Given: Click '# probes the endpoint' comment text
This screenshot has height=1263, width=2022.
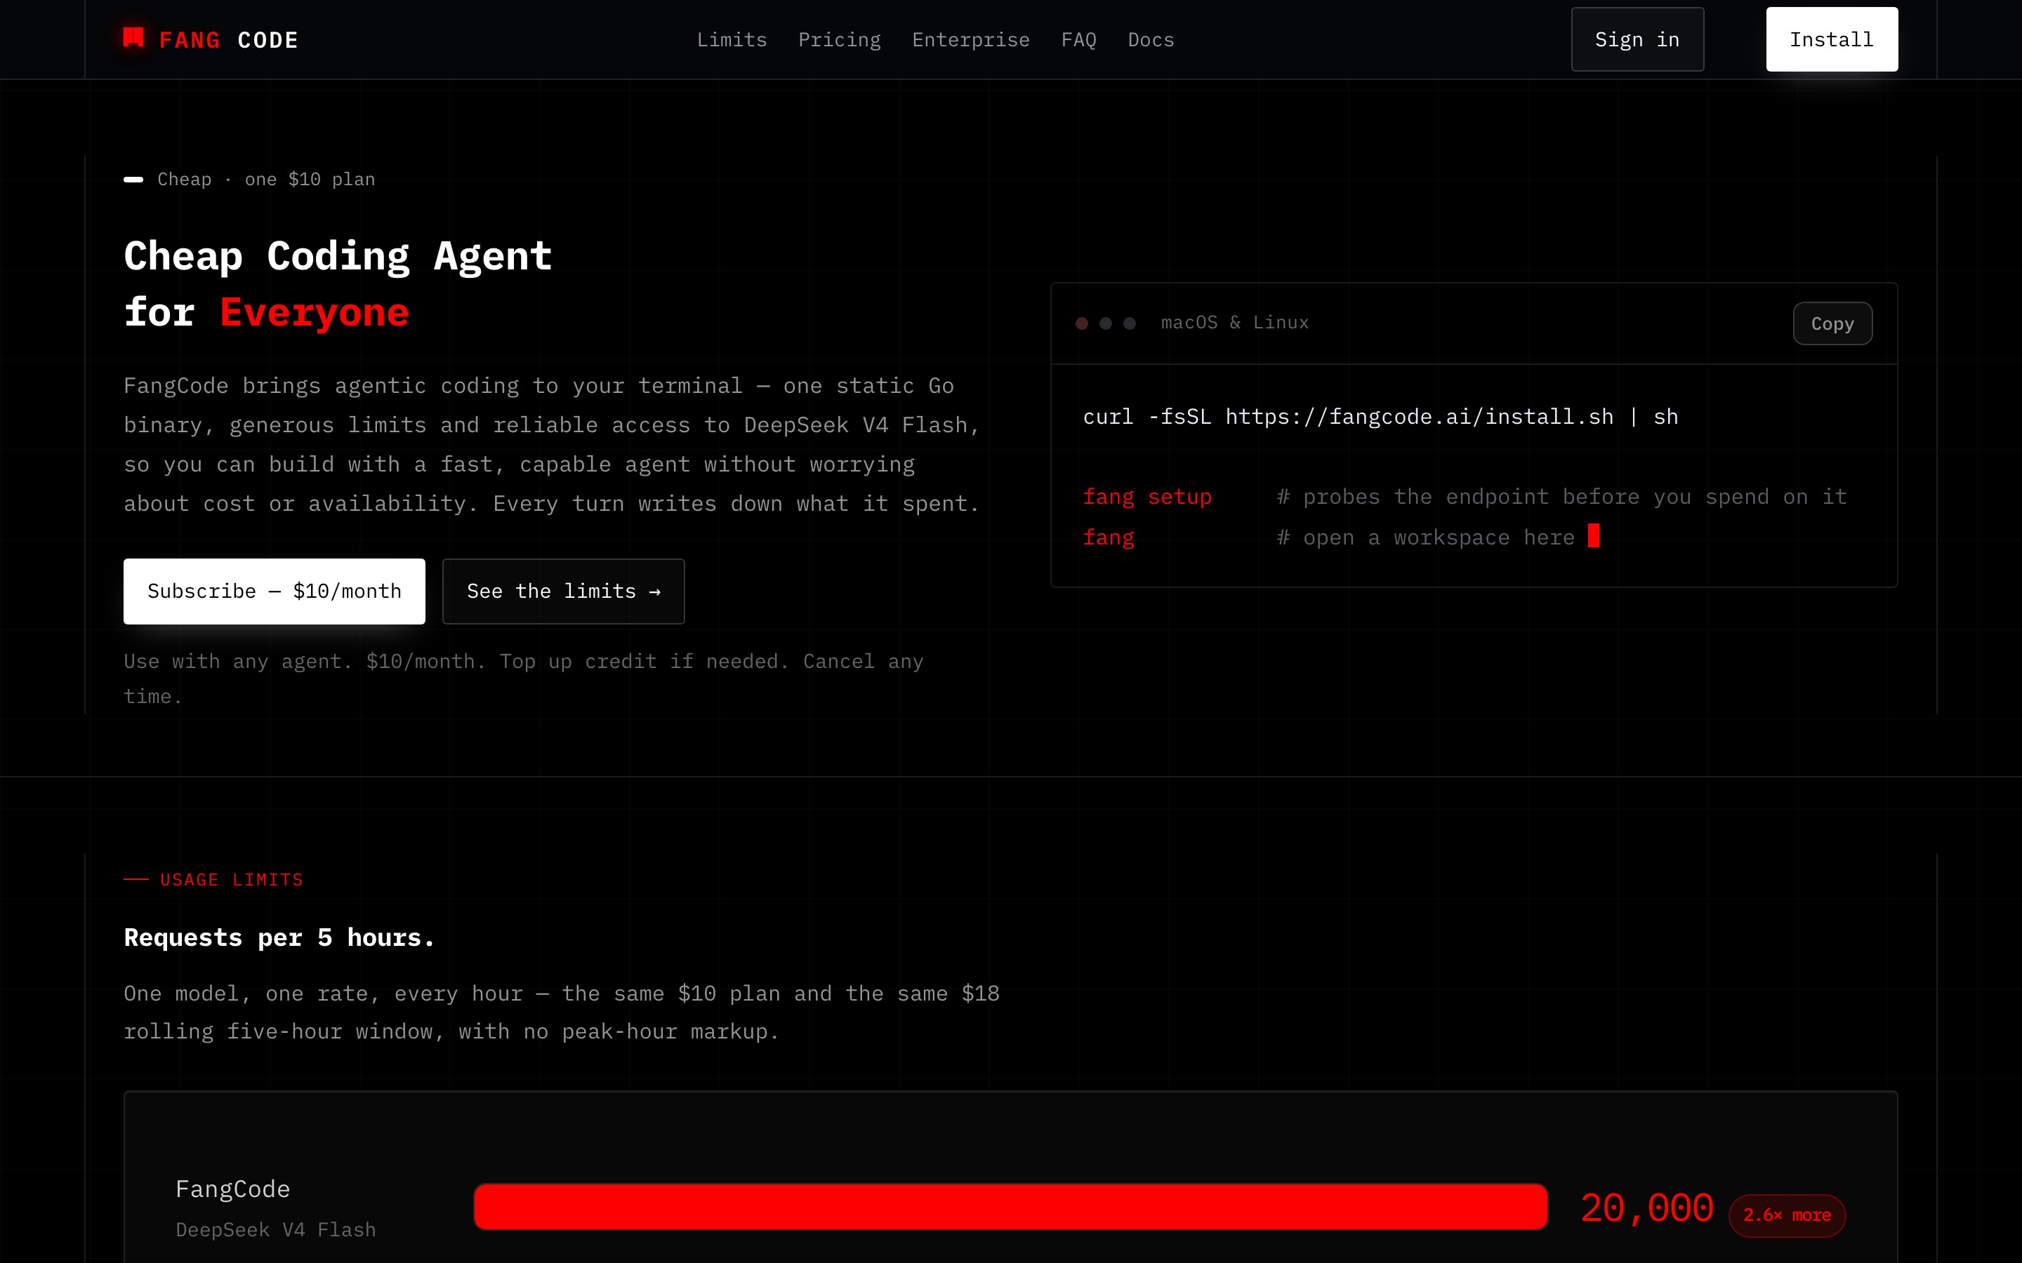Looking at the screenshot, I should (1561, 497).
